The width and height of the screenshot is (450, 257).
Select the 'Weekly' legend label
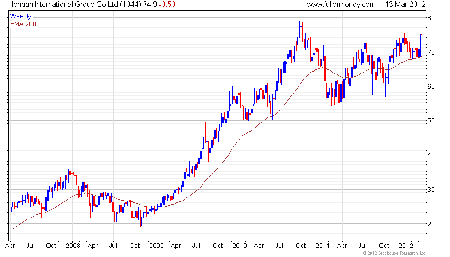(x=20, y=16)
